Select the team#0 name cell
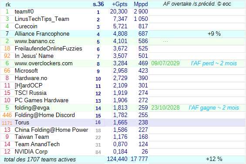The image size is (246, 164). tap(24, 12)
